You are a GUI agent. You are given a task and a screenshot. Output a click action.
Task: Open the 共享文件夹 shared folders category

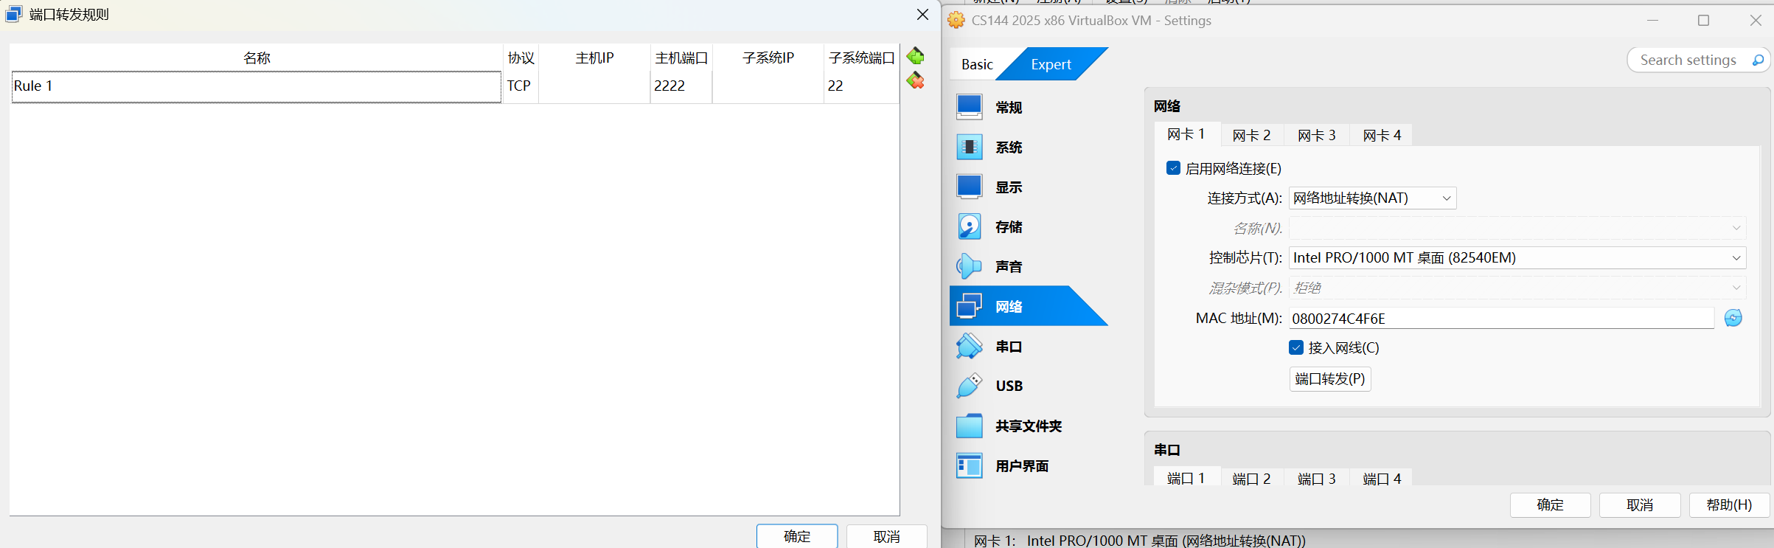(x=1027, y=426)
